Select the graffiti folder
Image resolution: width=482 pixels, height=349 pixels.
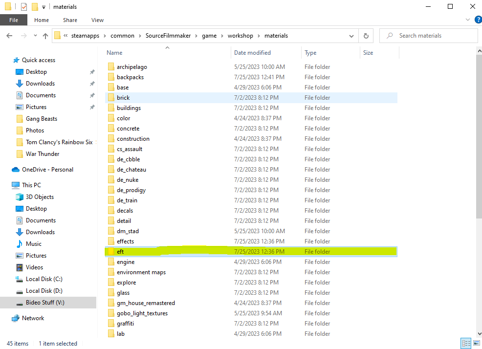click(x=126, y=323)
